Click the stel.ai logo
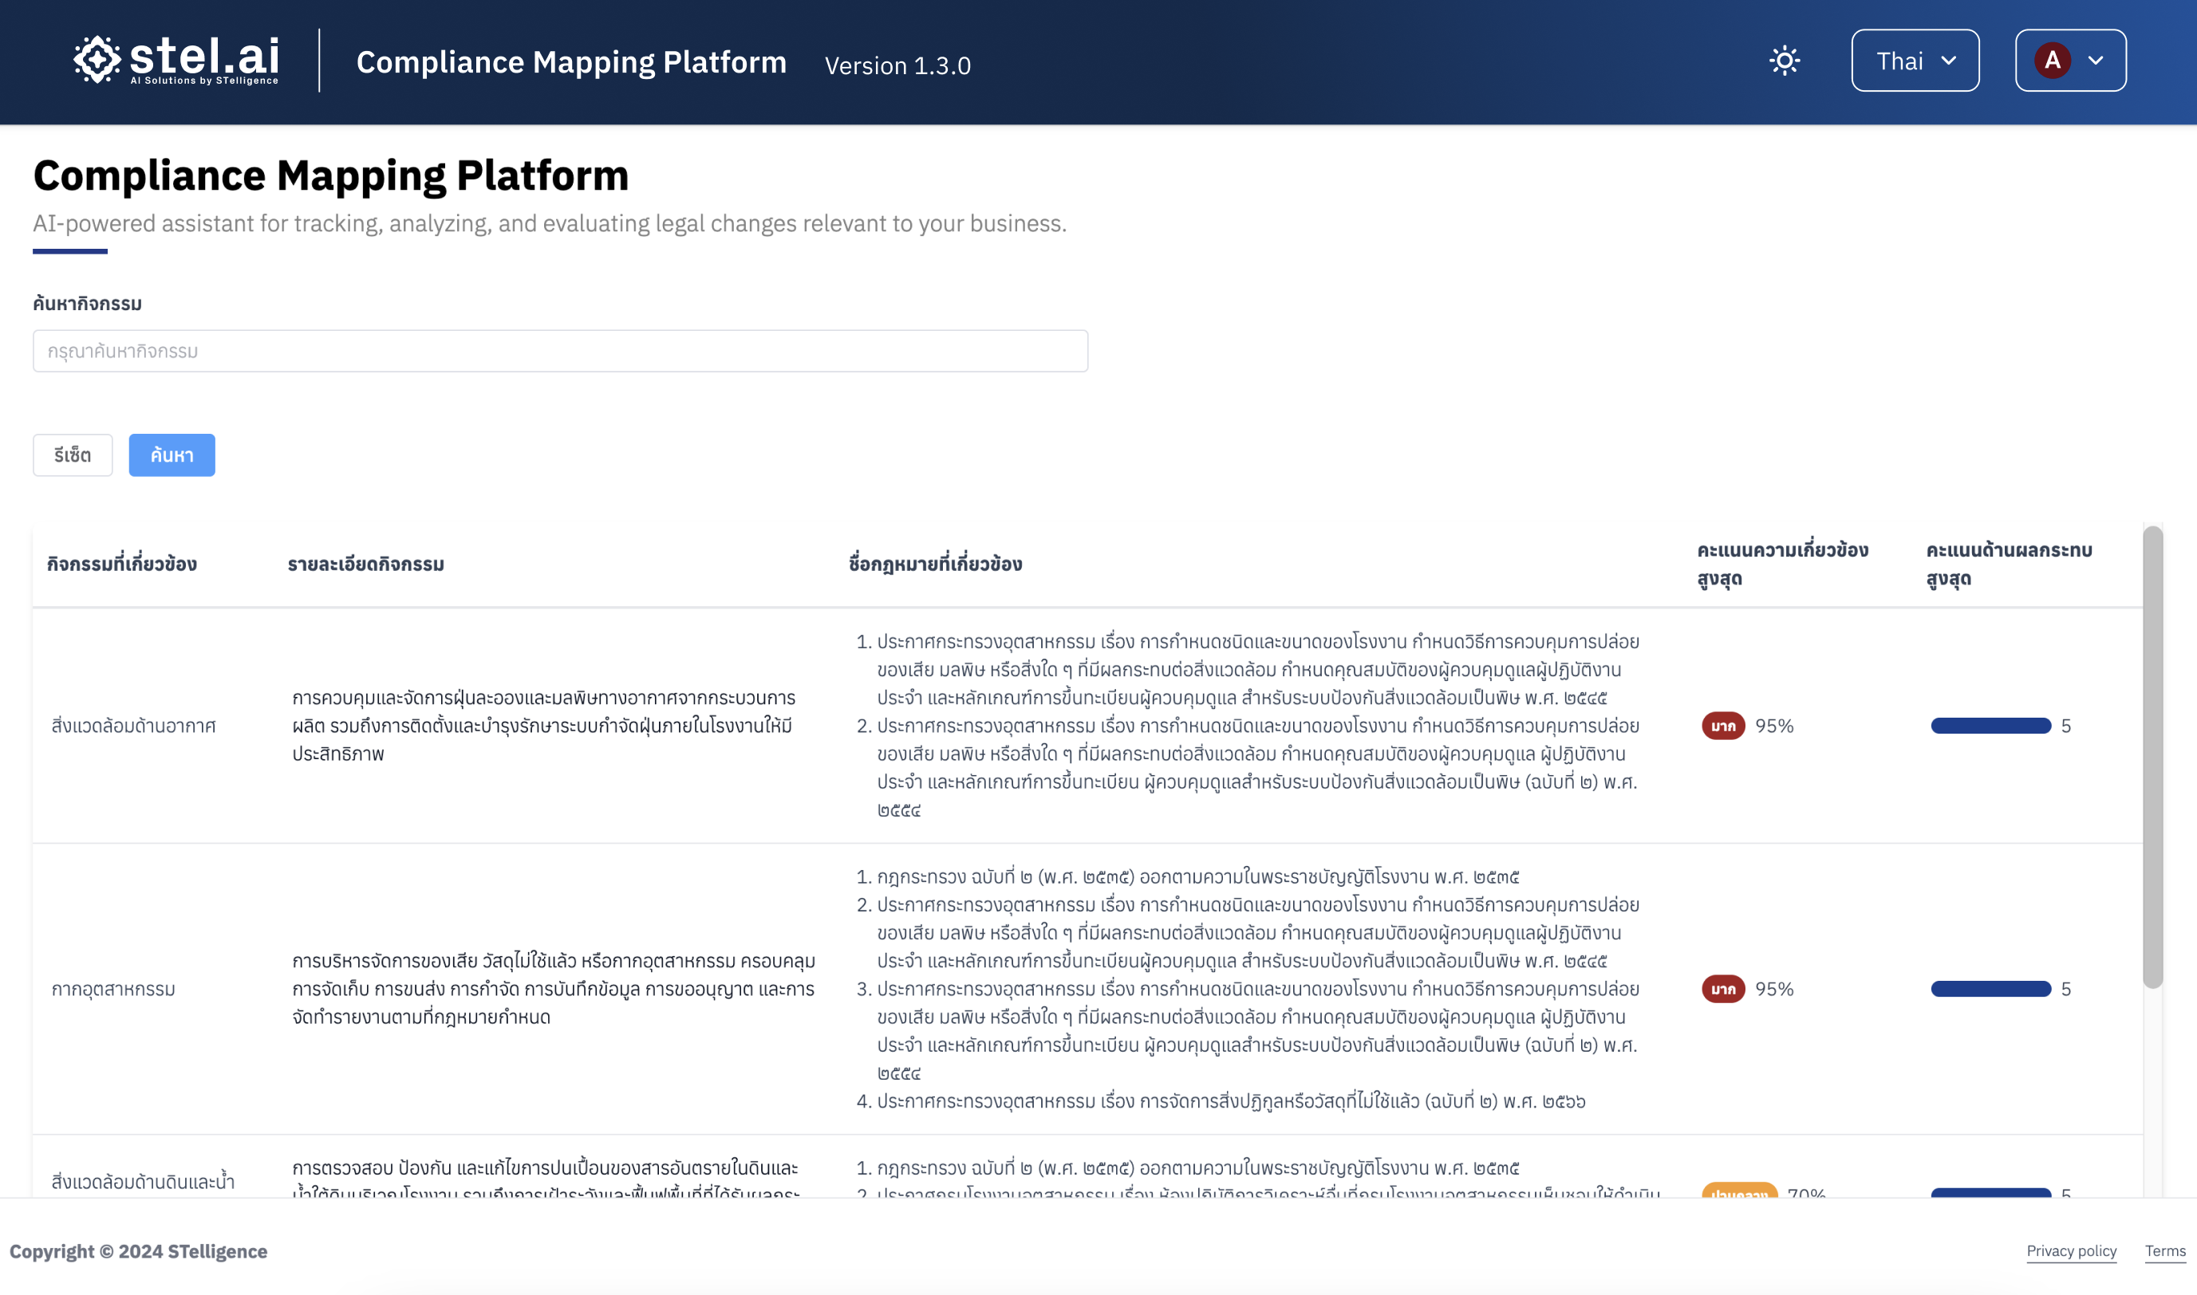 click(177, 61)
